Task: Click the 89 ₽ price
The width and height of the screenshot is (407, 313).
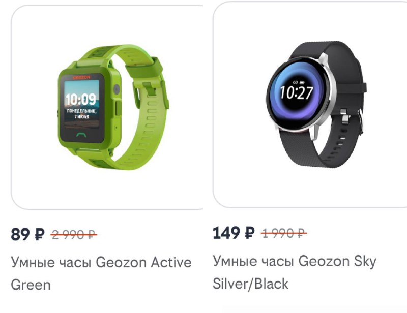Action: [27, 234]
